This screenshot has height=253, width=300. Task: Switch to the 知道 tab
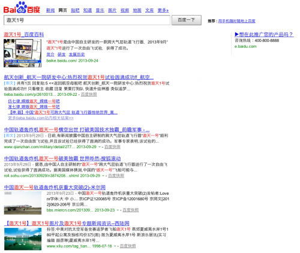click(x=88, y=10)
